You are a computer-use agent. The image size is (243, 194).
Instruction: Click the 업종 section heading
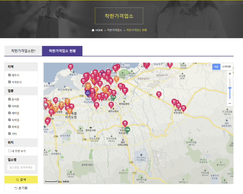click(x=11, y=91)
